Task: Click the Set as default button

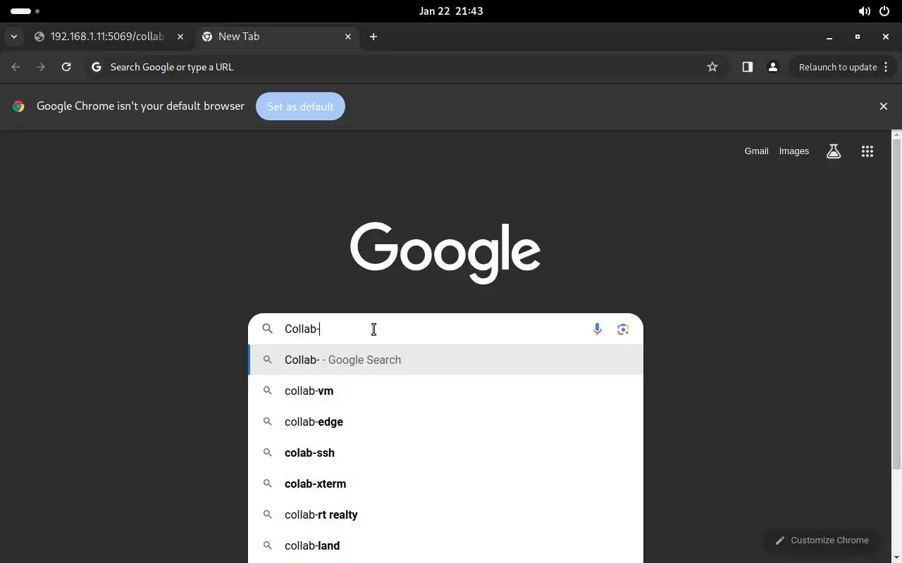Action: pos(300,106)
